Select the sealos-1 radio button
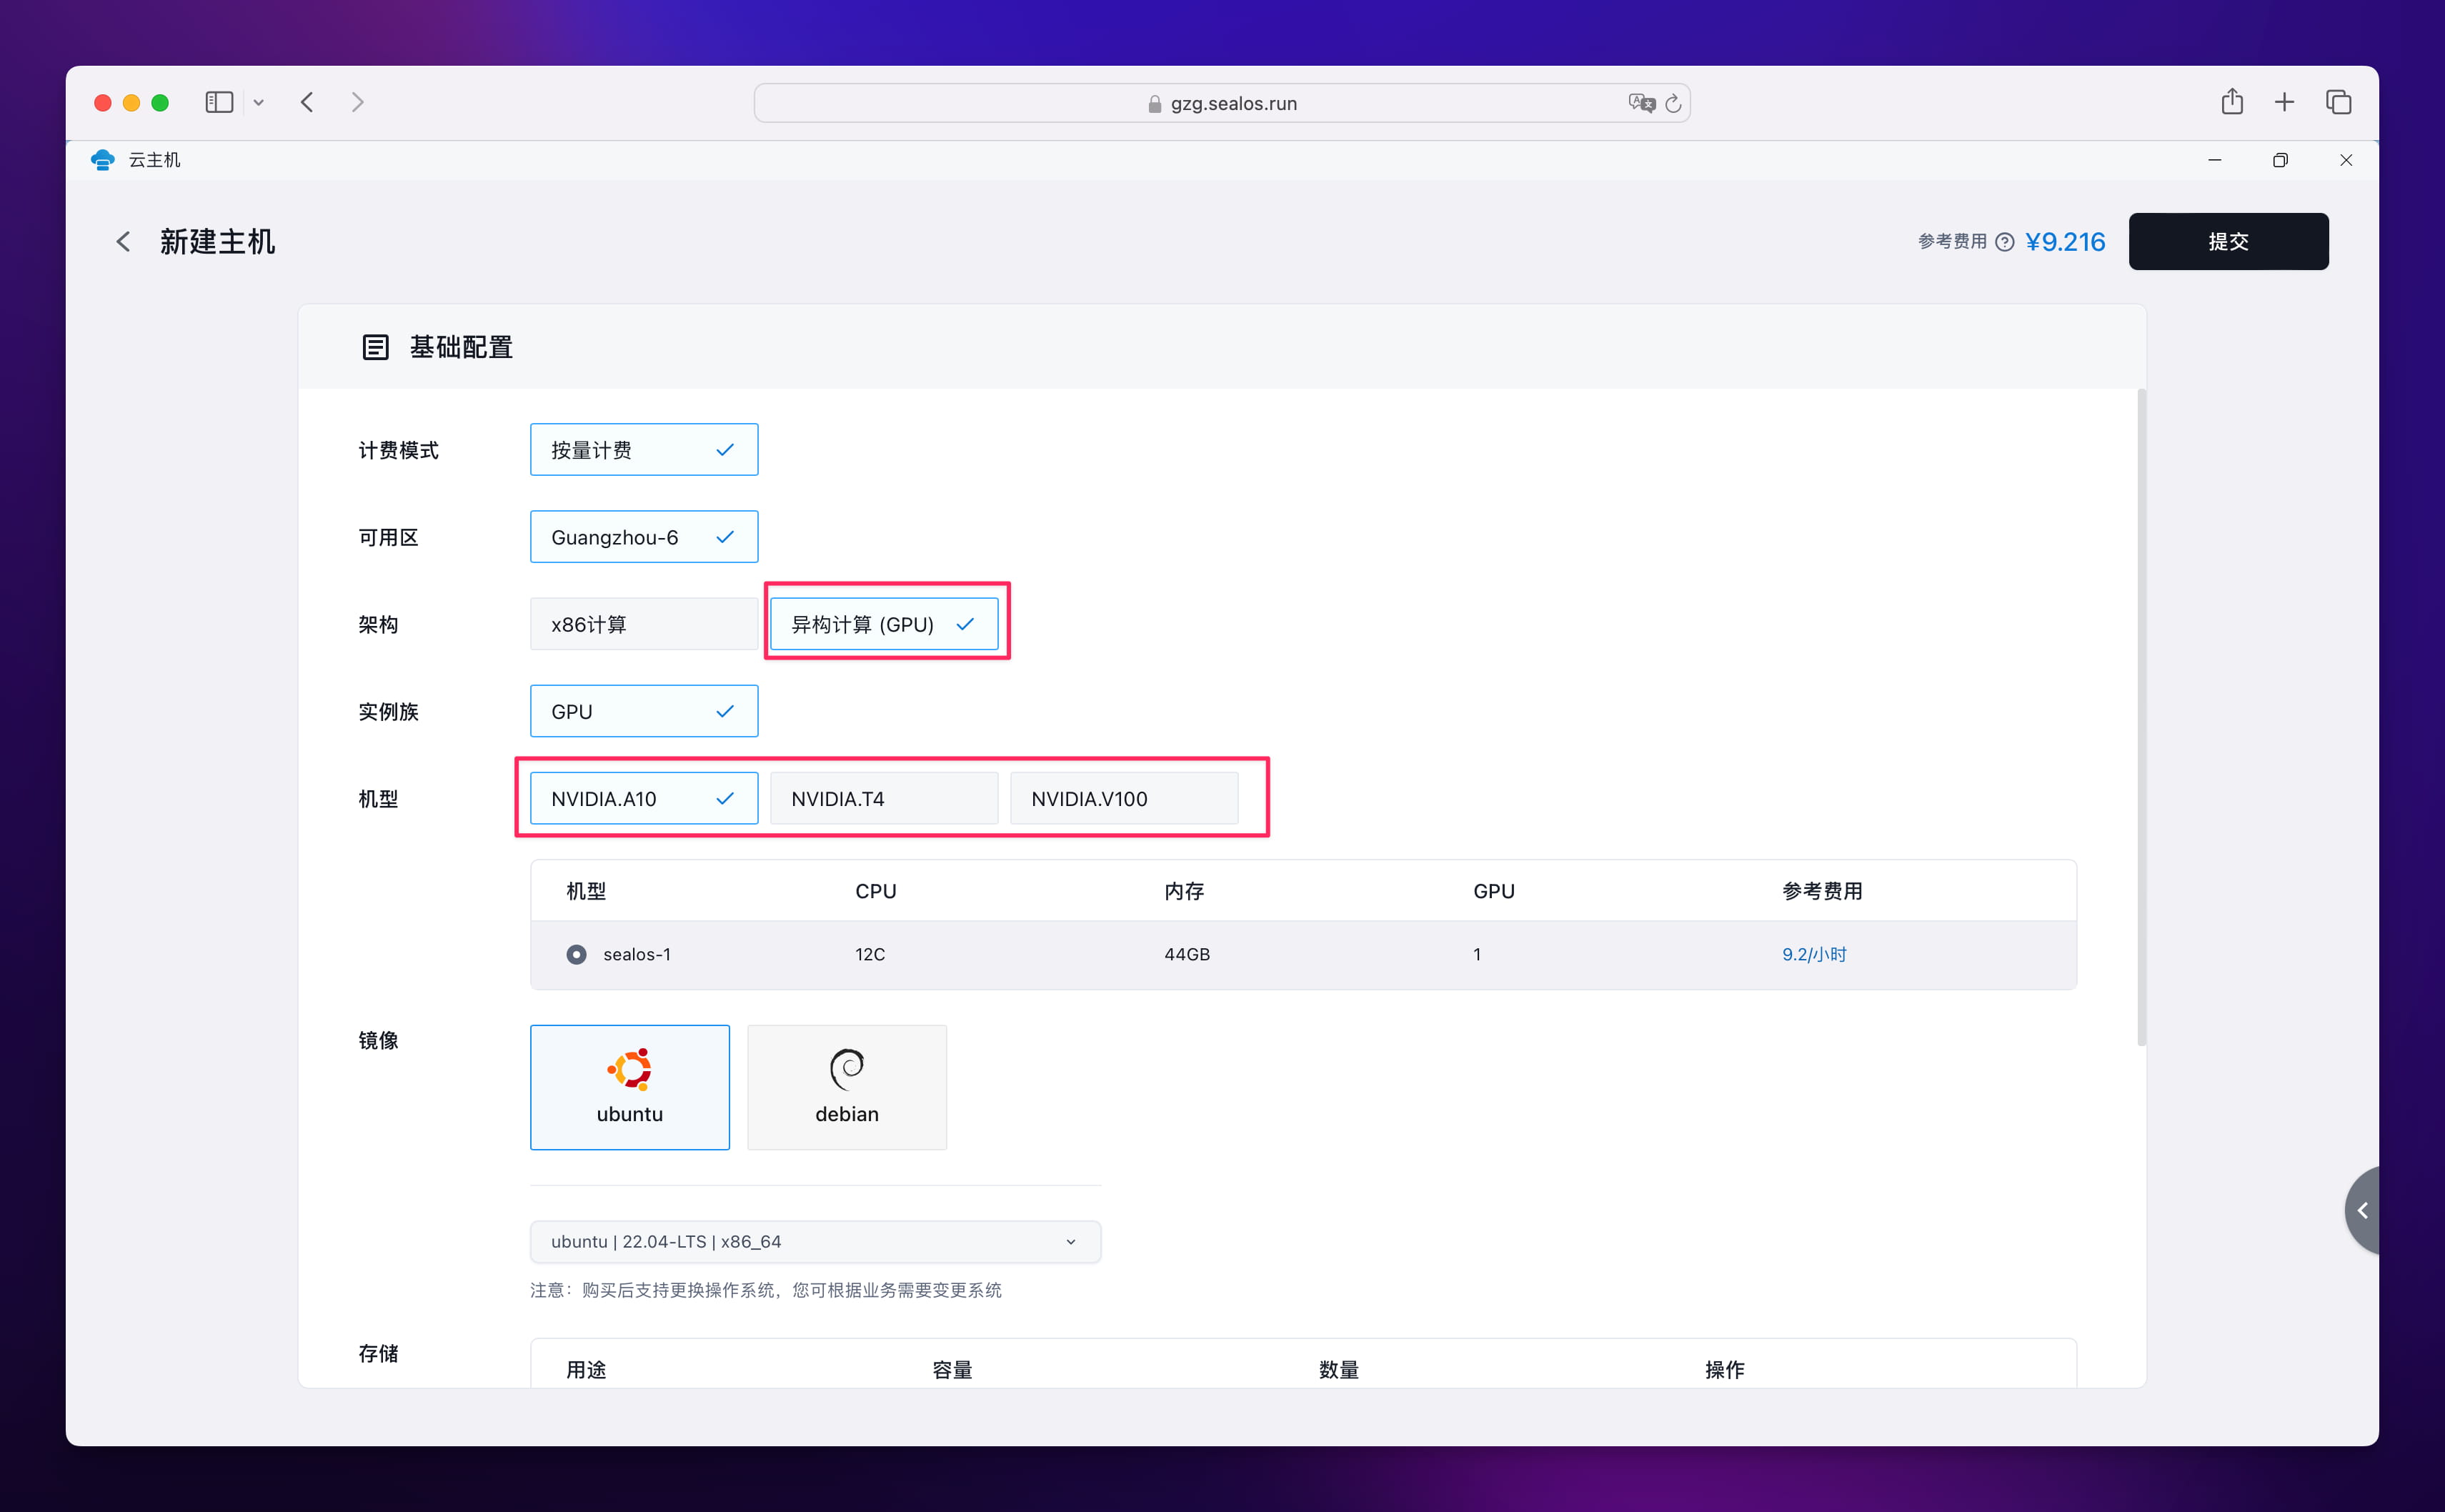 (576, 954)
